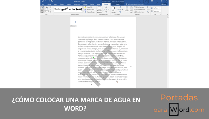Apply the fourth bold WordArt style
This screenshot has height=119, width=209.
79,9
